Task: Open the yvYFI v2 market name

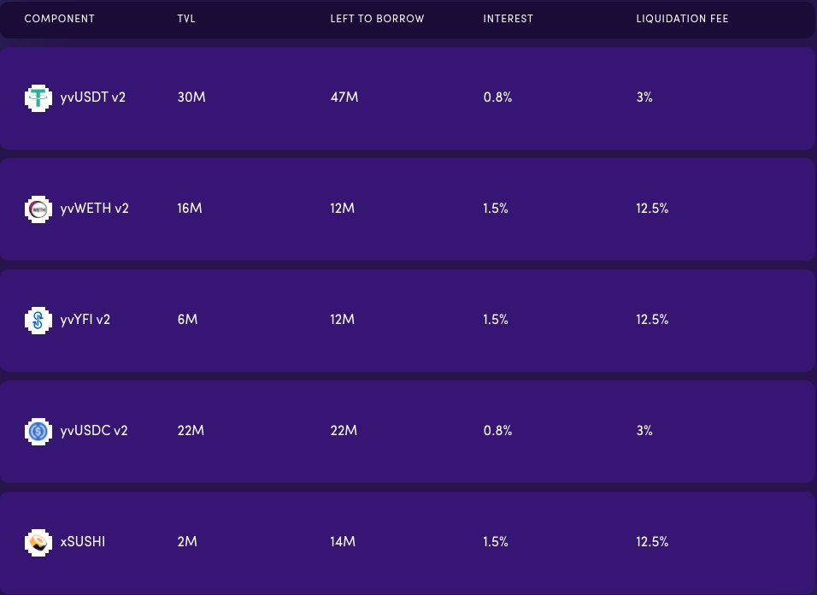Action: pyautogui.click(x=85, y=320)
